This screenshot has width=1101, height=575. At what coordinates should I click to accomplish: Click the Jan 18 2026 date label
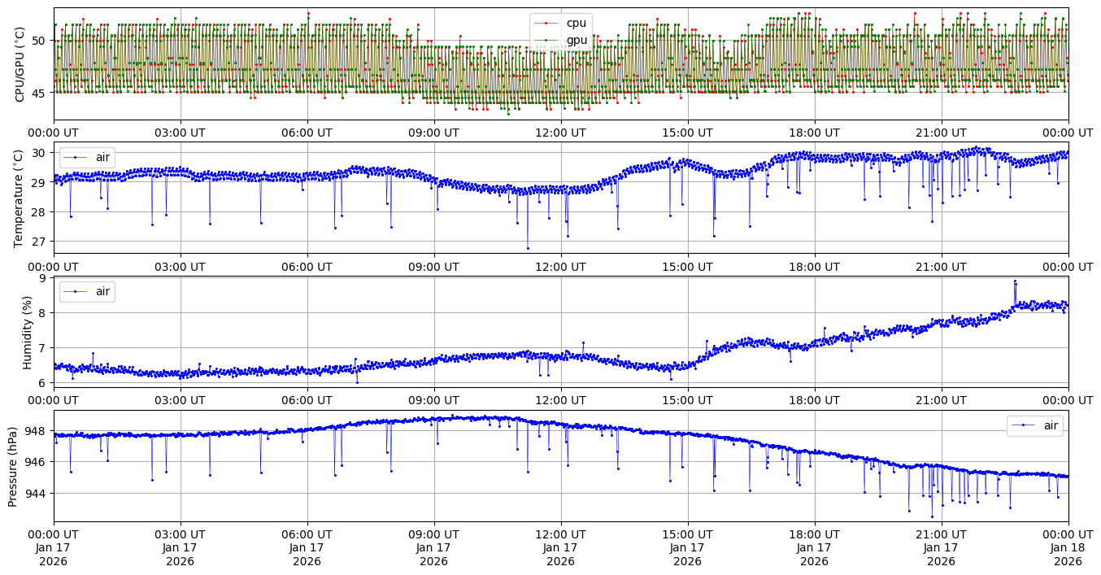click(x=1068, y=554)
